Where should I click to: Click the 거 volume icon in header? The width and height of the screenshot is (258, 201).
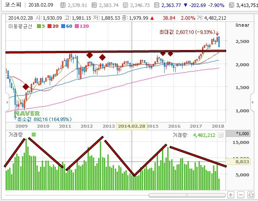click(x=231, y=5)
